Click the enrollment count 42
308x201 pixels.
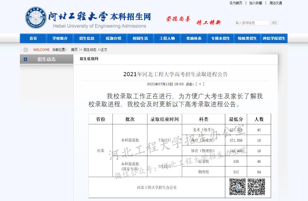click(x=259, y=130)
